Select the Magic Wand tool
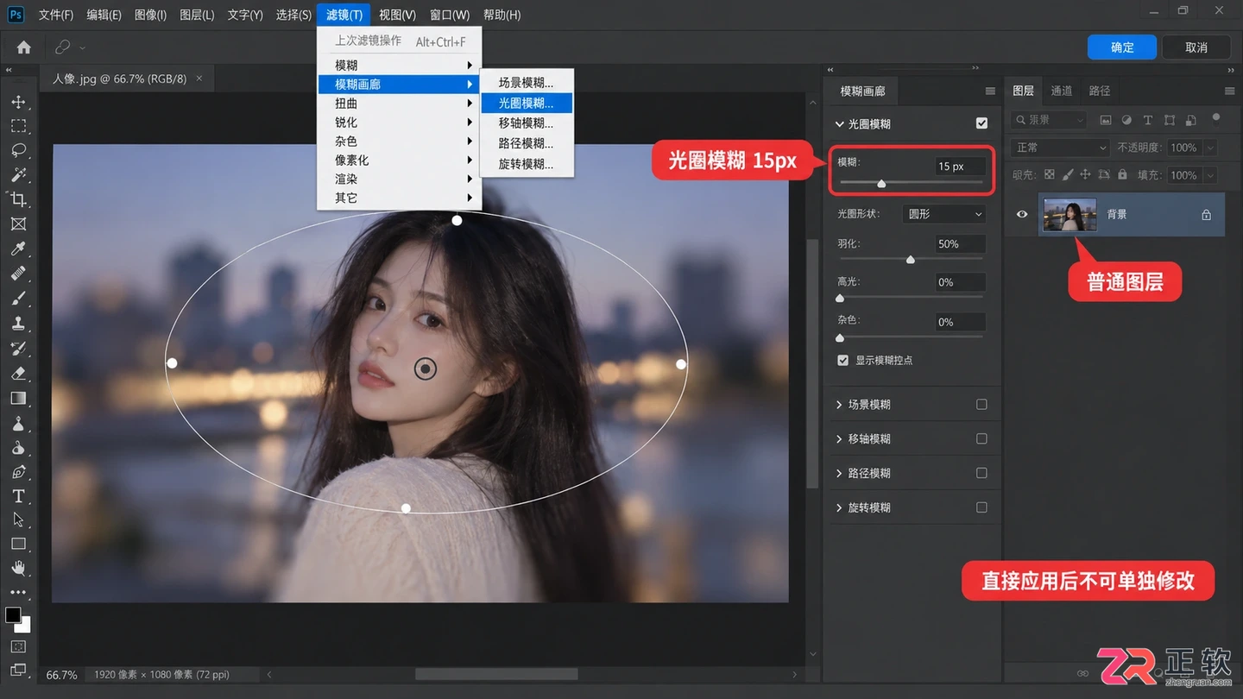Image resolution: width=1243 pixels, height=699 pixels. (x=18, y=175)
